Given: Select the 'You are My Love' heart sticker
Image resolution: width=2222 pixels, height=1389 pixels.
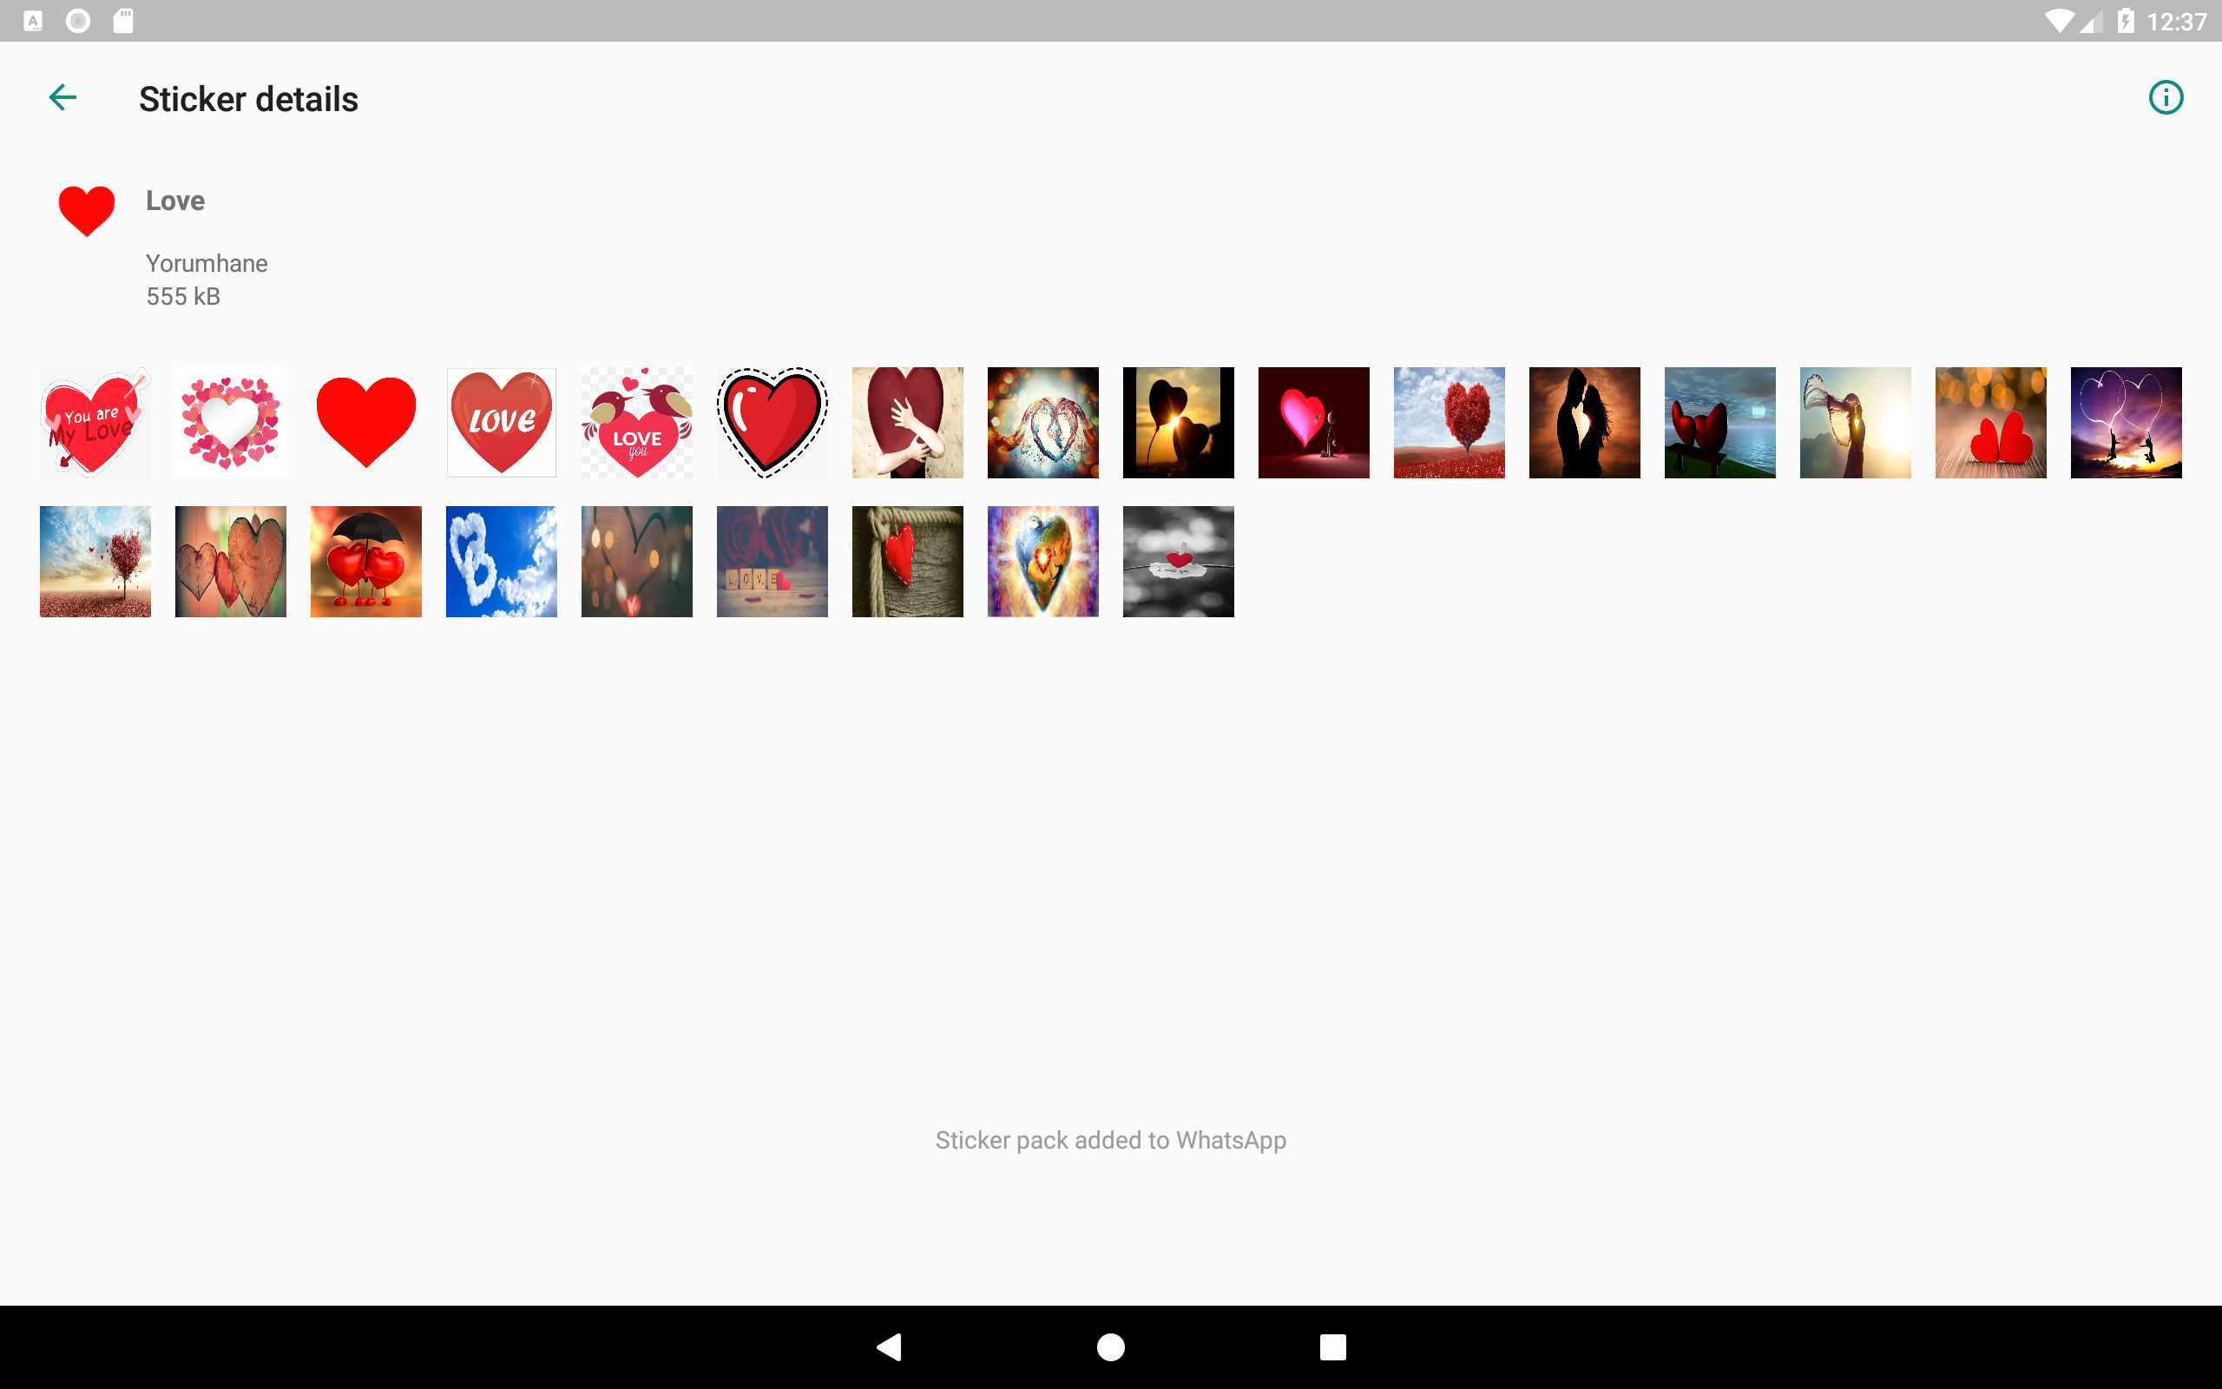Looking at the screenshot, I should tap(95, 423).
